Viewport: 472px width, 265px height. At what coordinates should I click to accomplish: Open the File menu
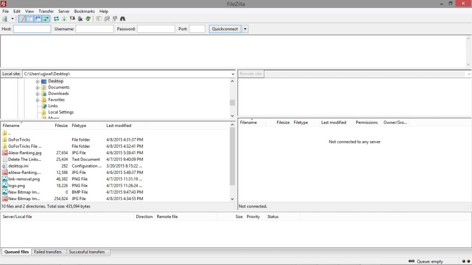pos(6,11)
